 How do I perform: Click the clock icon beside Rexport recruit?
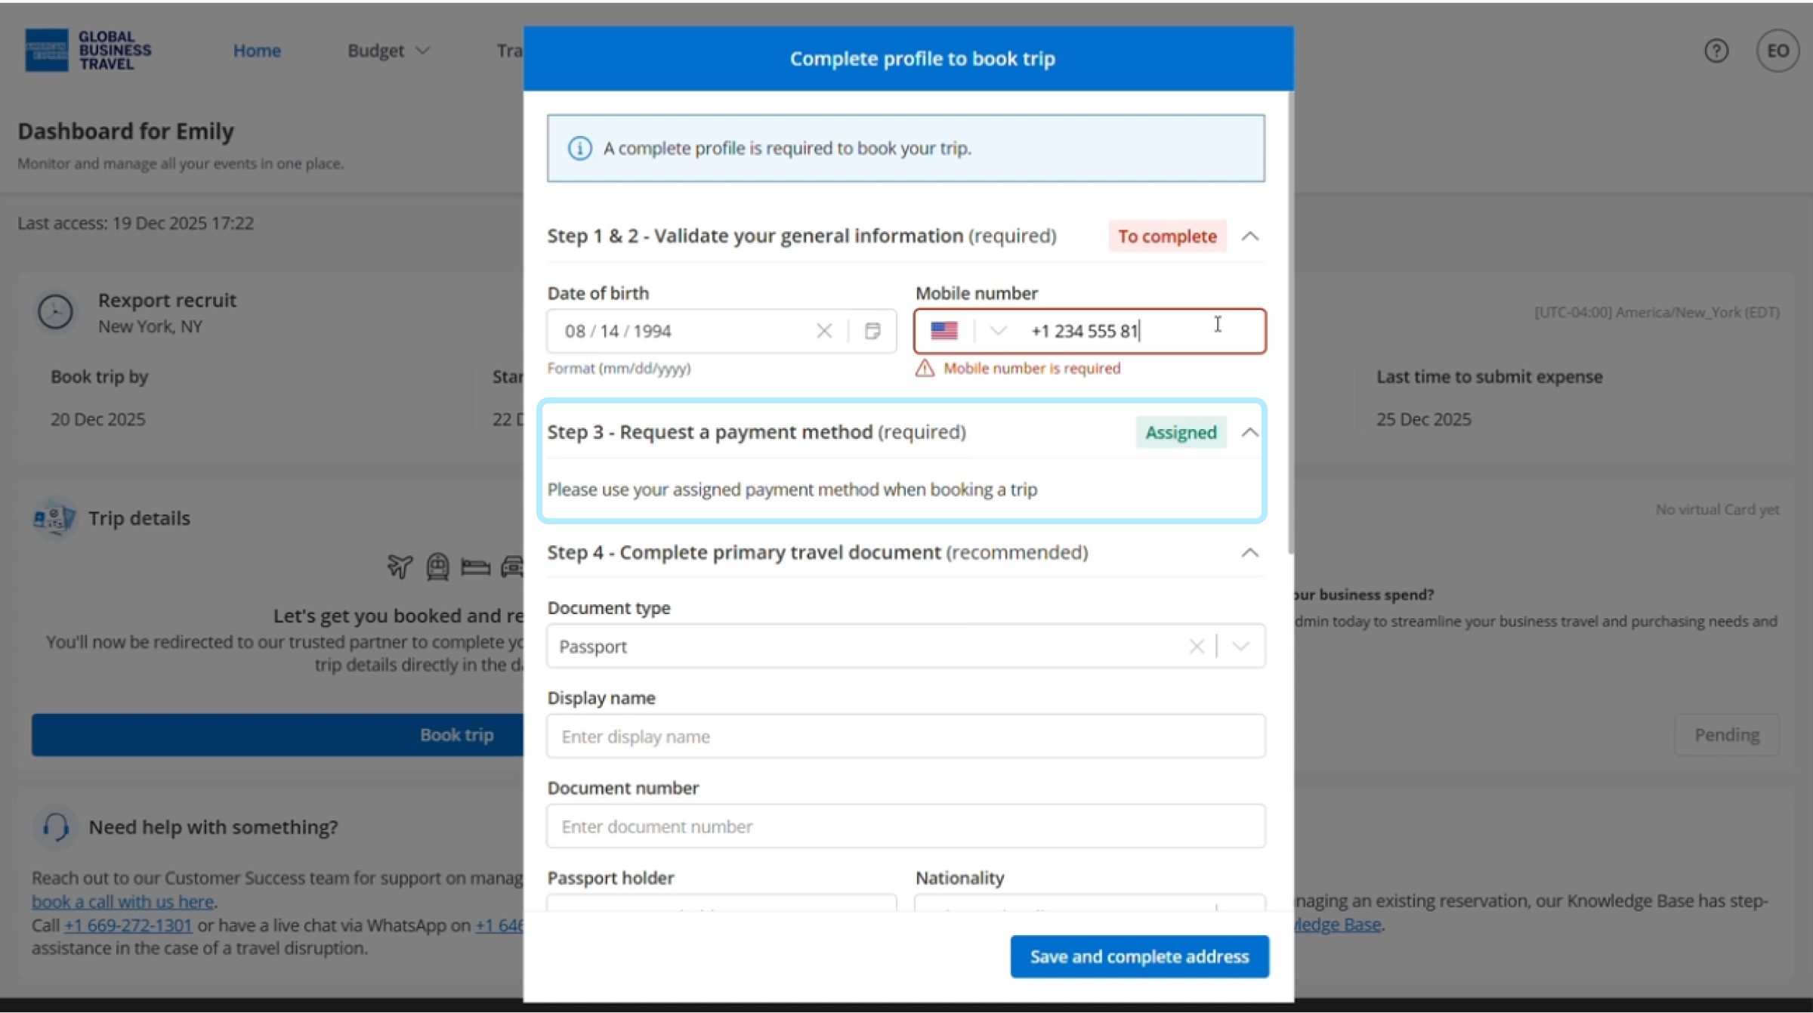point(55,312)
